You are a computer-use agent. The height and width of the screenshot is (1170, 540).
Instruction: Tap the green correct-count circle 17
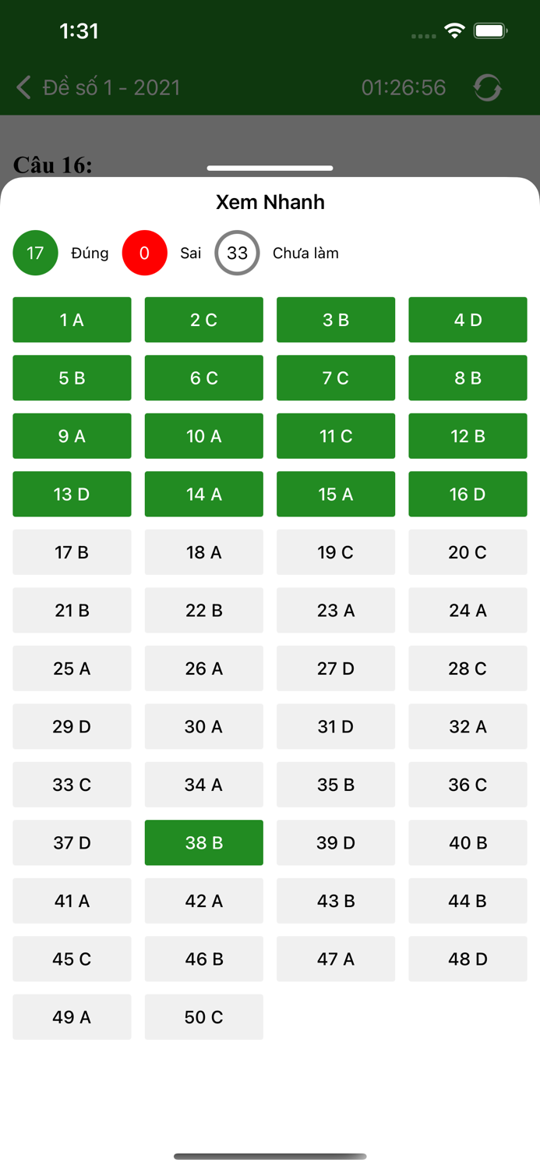tap(35, 253)
